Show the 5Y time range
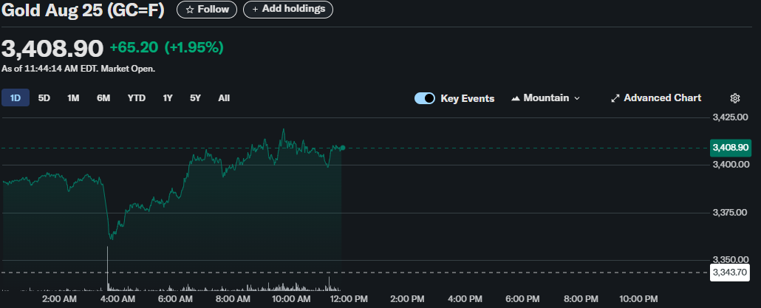Screen dimensions: 761x308 pyautogui.click(x=195, y=98)
